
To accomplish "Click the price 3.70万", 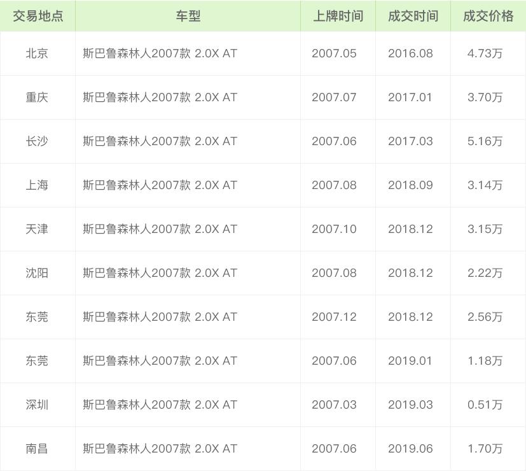I will tap(485, 97).
